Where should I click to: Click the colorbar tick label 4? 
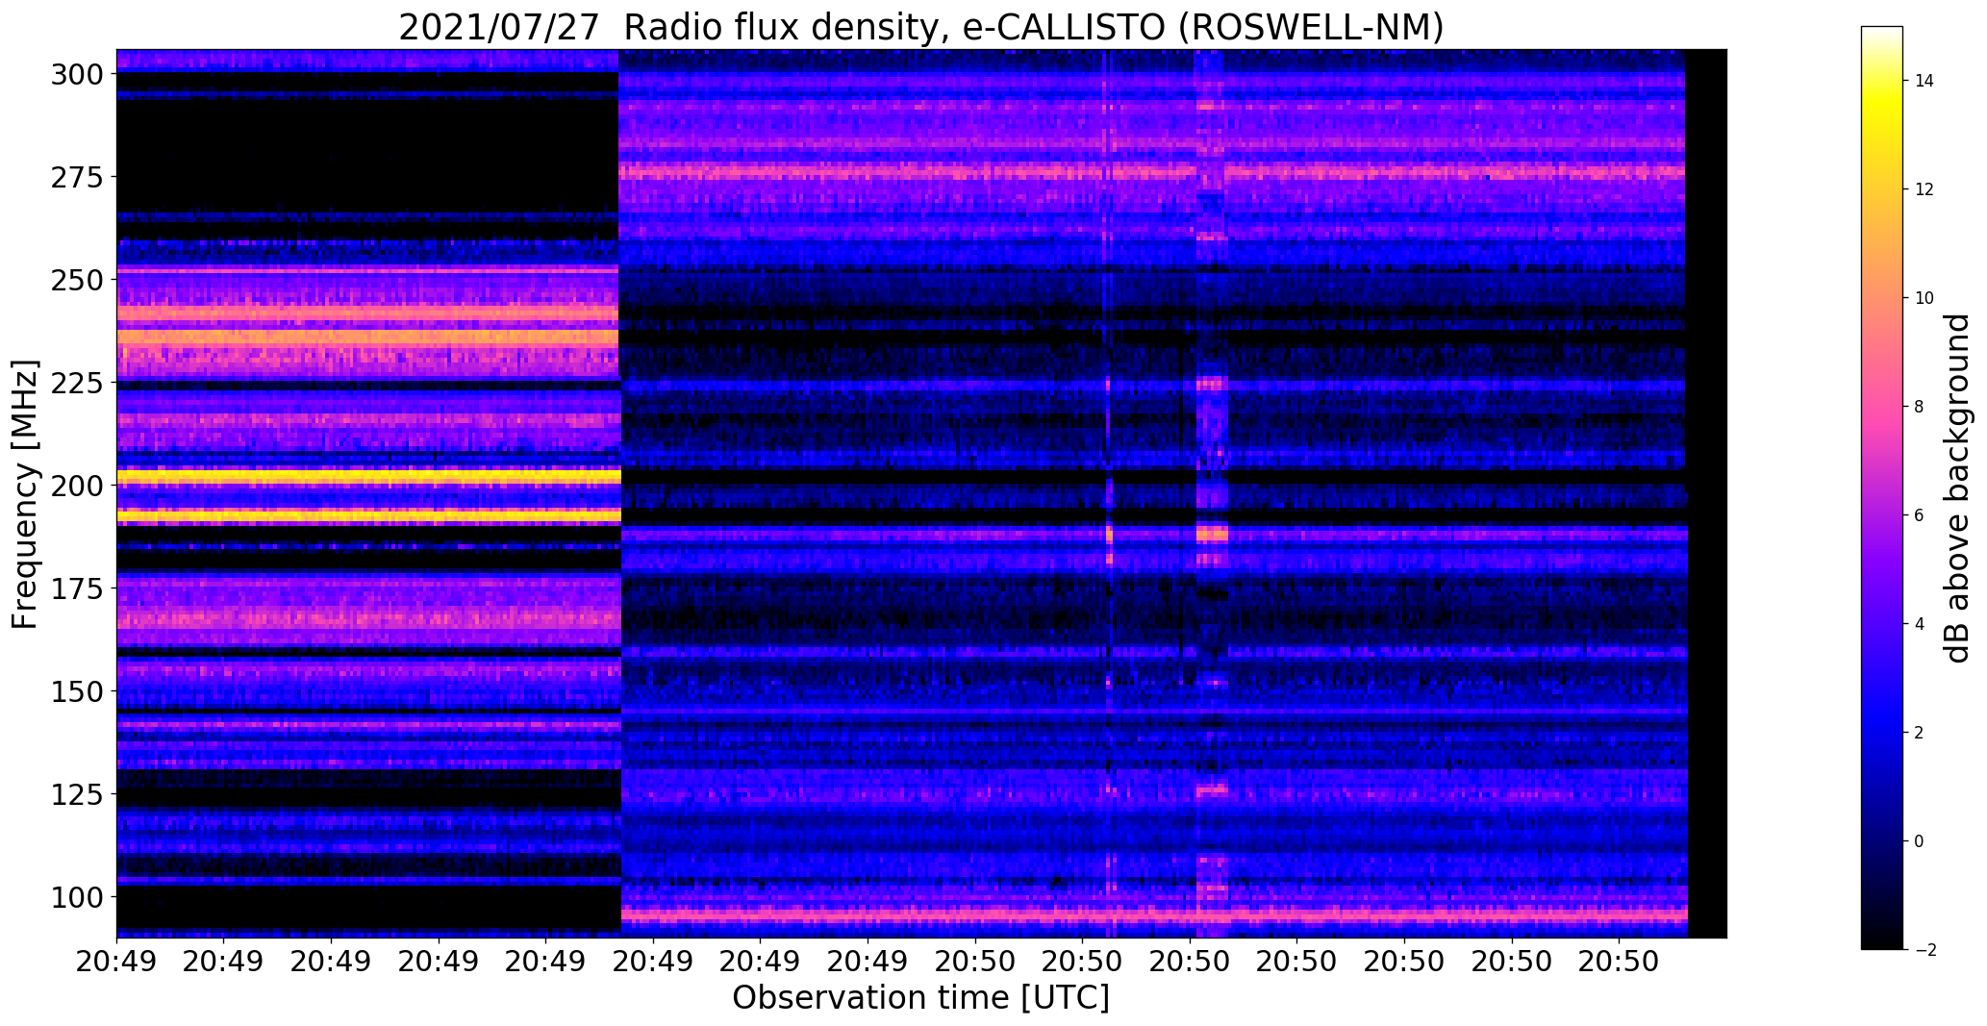1920,624
